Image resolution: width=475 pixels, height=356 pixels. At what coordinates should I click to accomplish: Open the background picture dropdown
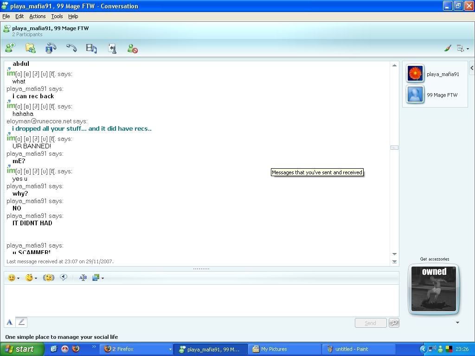103,278
